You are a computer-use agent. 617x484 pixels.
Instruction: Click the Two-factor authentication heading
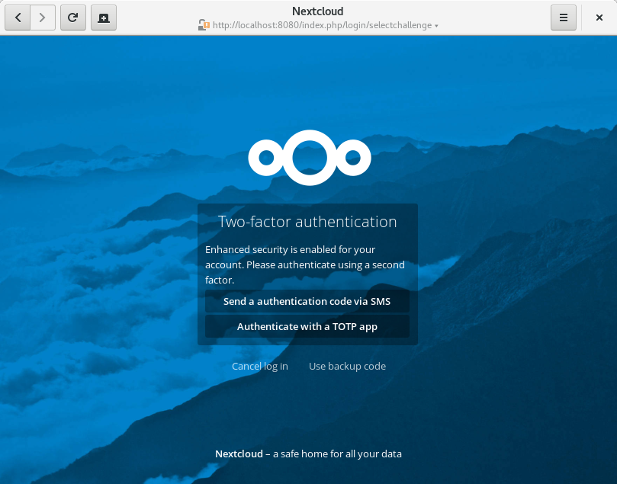[307, 222]
